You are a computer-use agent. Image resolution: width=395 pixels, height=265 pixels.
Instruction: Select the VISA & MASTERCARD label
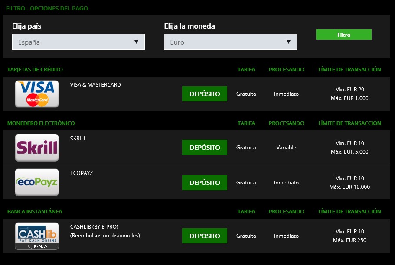[95, 85]
